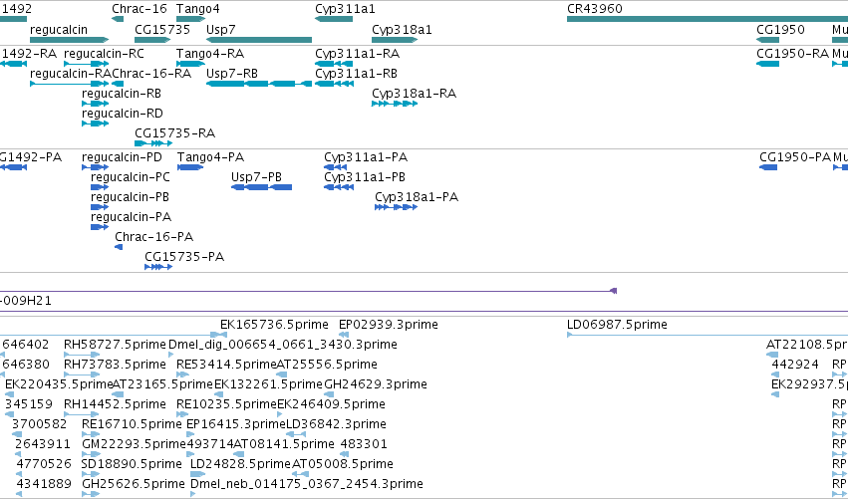Select the regucalcin-PC protein label

pos(131,177)
